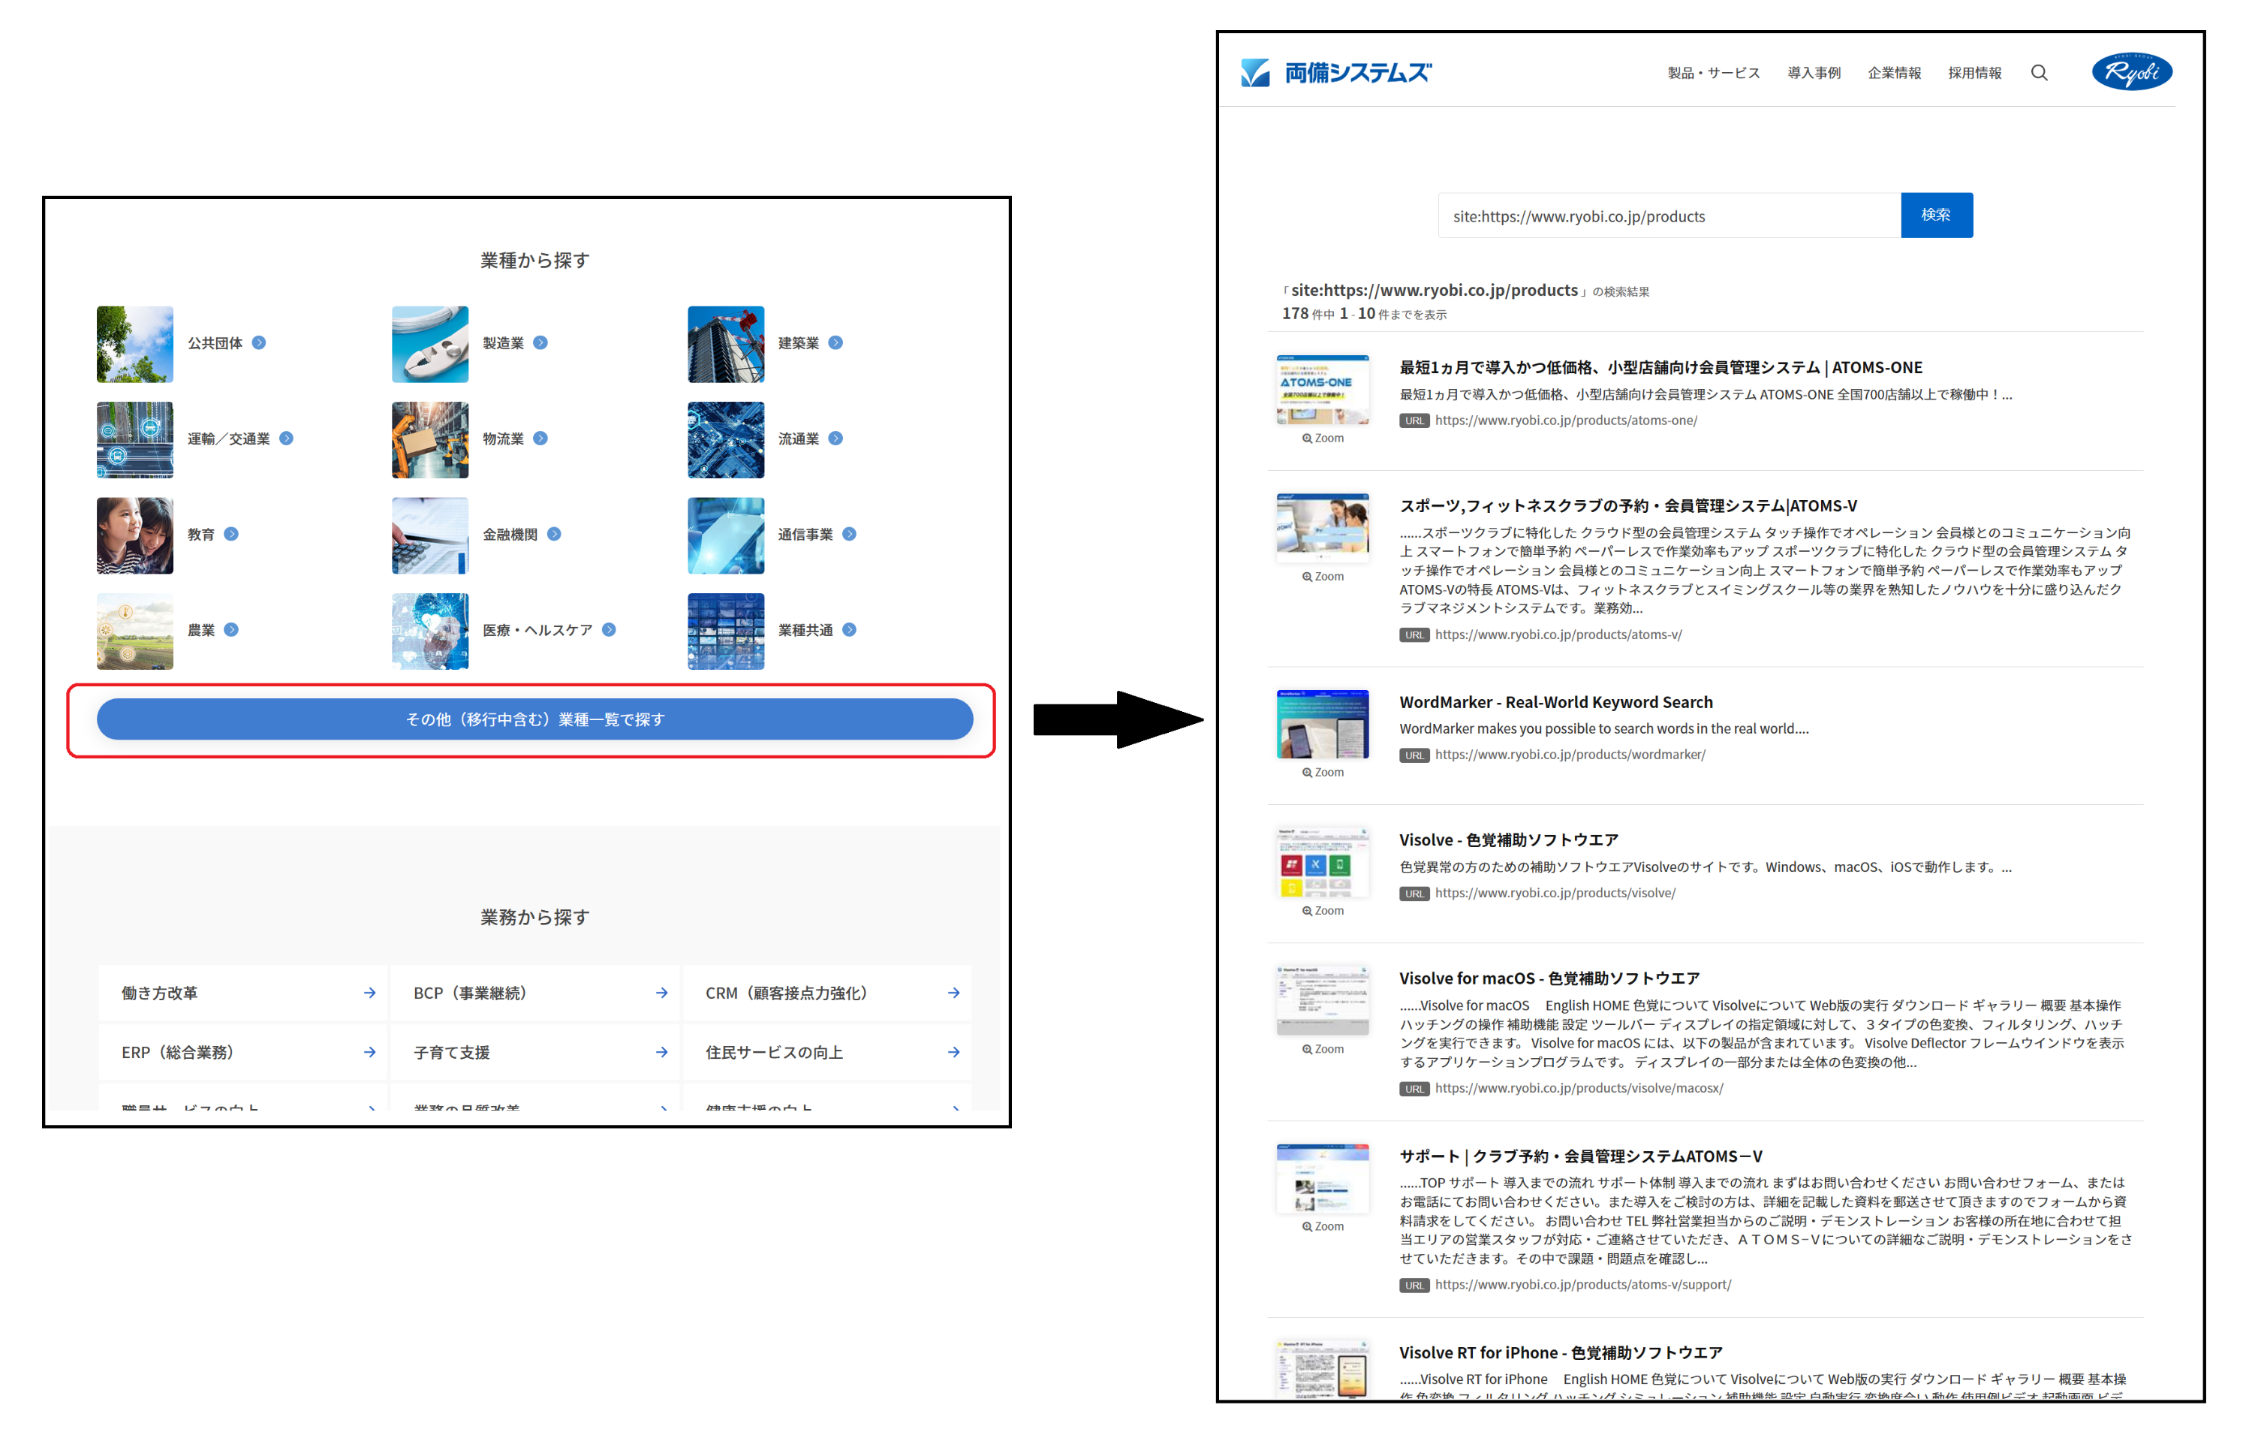2252x1441 pixels.
Task: Open the WordMarker - Real-World Keyword Search result
Action: click(1555, 702)
